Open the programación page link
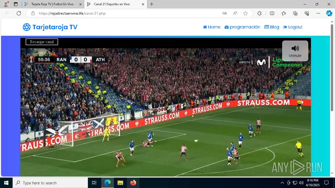Image resolution: width=335 pixels, height=188 pixels. (242, 27)
